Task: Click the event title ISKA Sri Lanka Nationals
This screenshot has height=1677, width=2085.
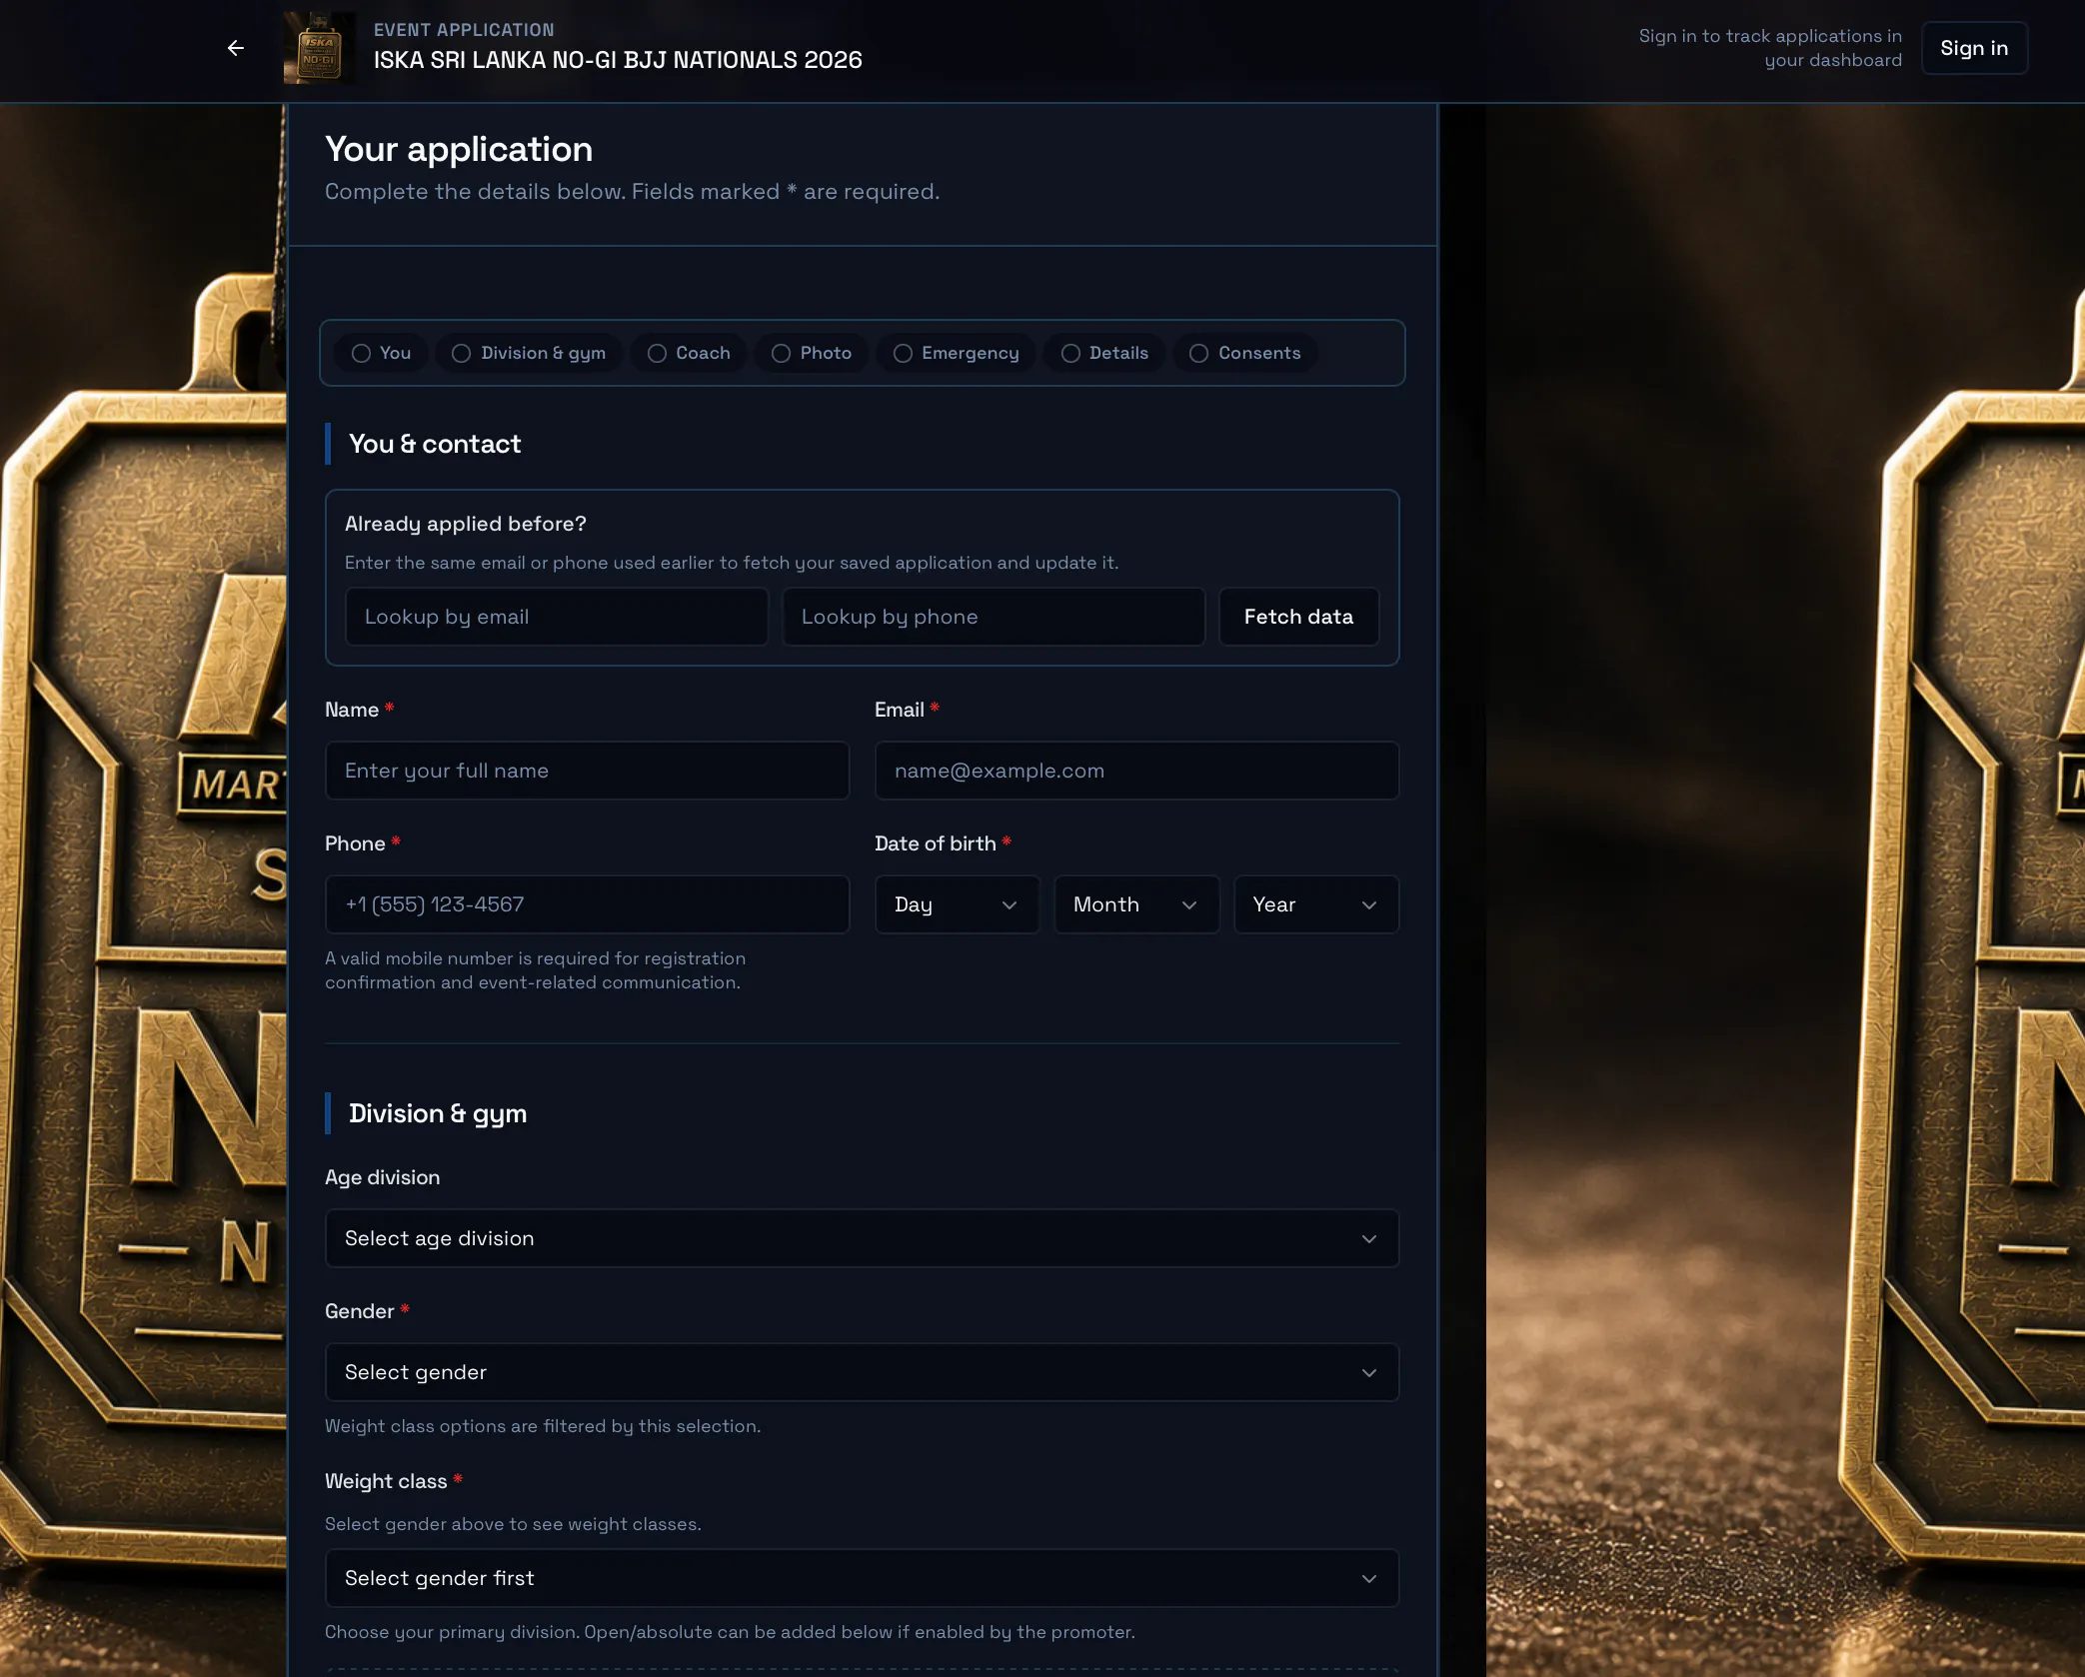Action: click(x=618, y=60)
